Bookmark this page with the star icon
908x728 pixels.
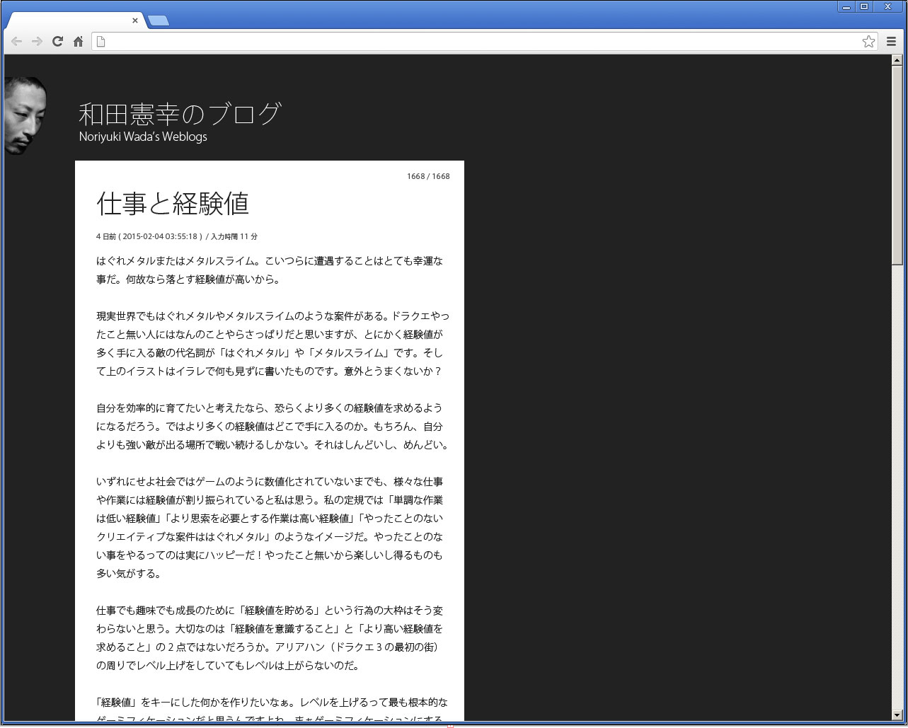868,42
